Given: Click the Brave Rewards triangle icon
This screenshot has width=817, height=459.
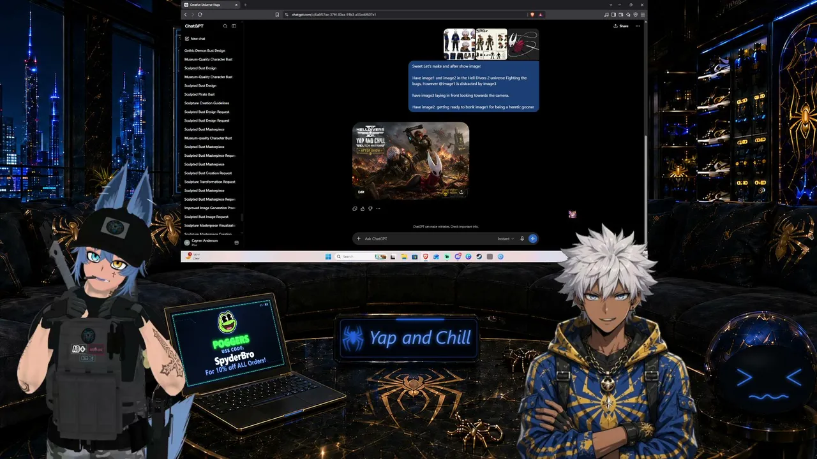Looking at the screenshot, I should tap(540, 15).
